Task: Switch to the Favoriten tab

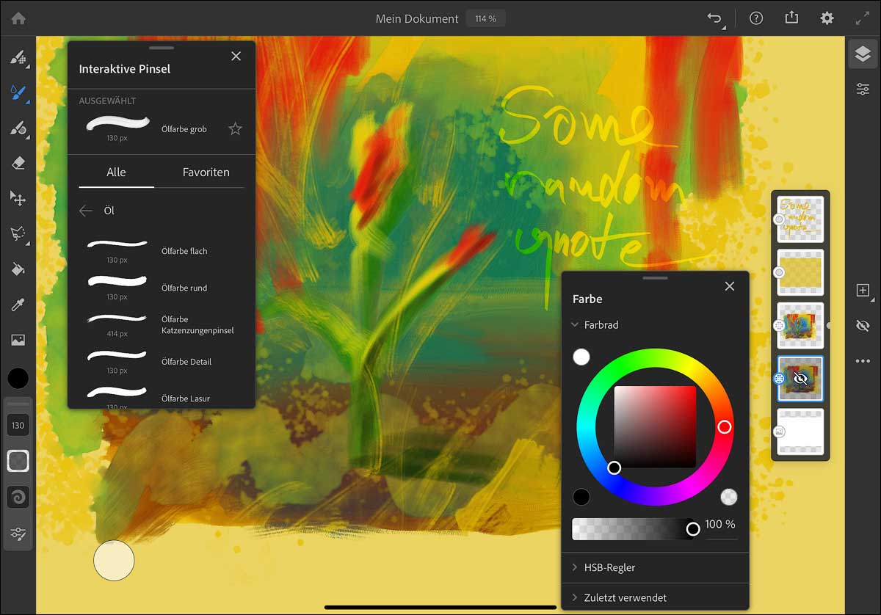Action: pos(206,172)
